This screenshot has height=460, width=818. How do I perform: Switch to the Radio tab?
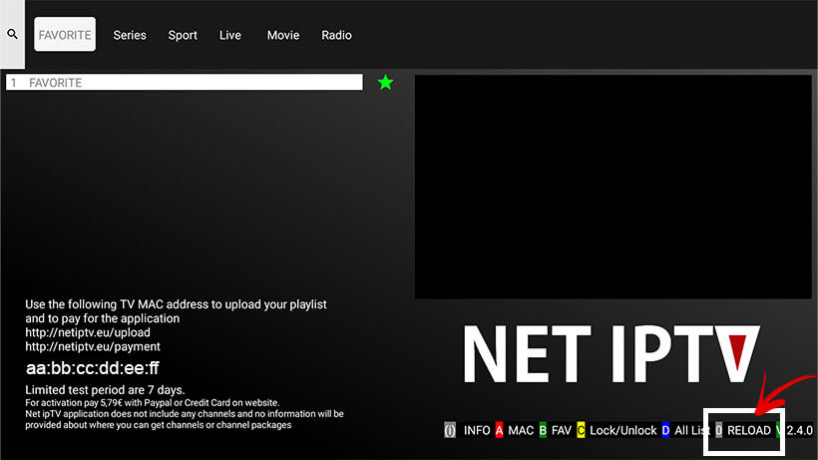tap(336, 35)
